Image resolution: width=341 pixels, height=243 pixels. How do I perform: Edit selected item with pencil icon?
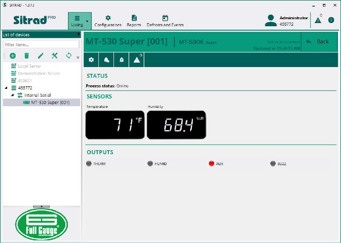(41, 56)
